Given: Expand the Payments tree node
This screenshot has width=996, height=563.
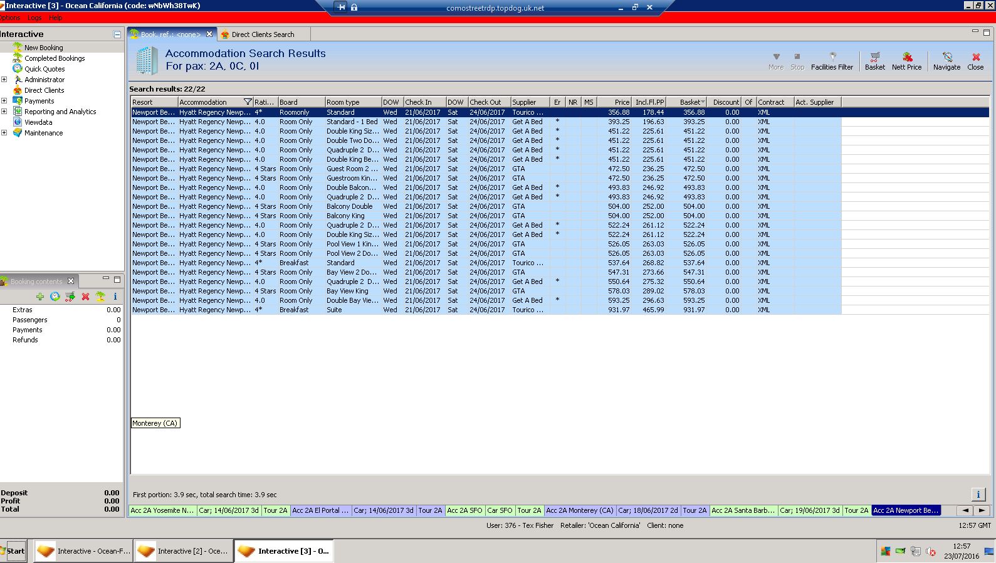Looking at the screenshot, I should click(4, 101).
